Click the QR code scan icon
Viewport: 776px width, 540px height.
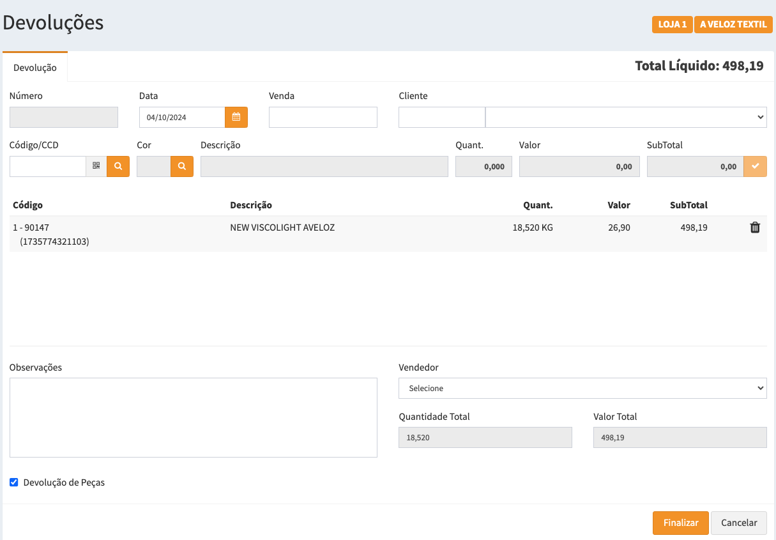96,166
